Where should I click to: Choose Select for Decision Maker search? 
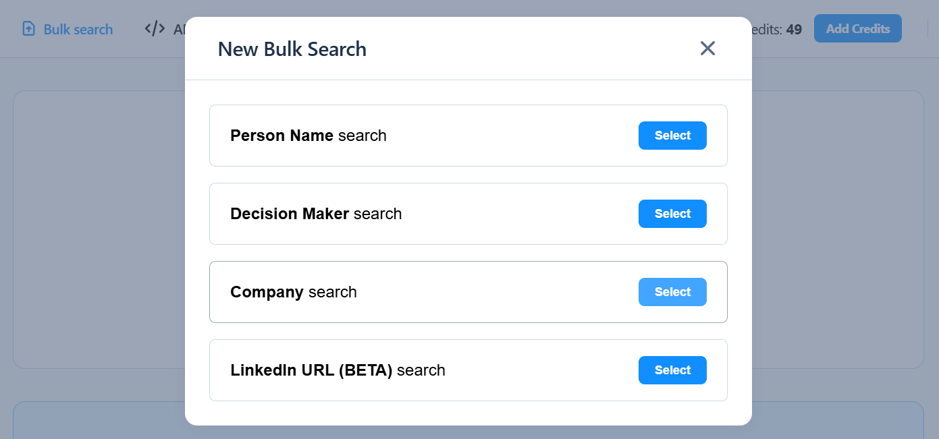point(672,214)
